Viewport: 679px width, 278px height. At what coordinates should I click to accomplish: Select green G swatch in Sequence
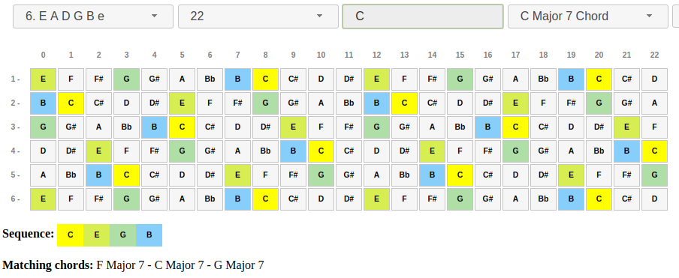122,235
